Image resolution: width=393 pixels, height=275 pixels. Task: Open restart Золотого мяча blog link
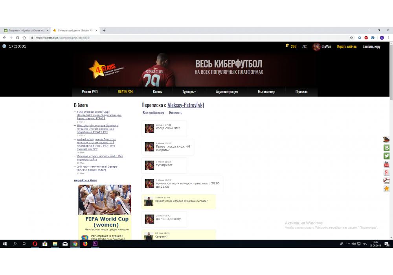[96, 144]
